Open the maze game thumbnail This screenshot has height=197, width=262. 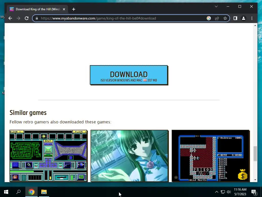pyautogui.click(x=48, y=156)
